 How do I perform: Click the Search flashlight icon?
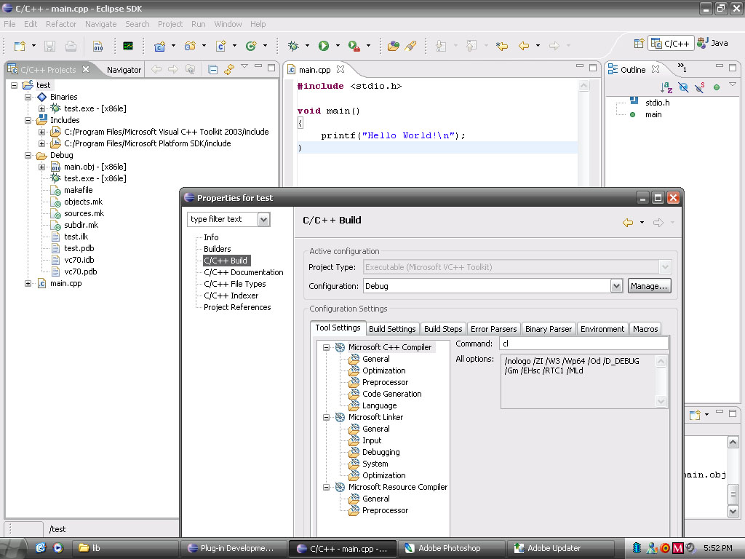pyautogui.click(x=410, y=46)
